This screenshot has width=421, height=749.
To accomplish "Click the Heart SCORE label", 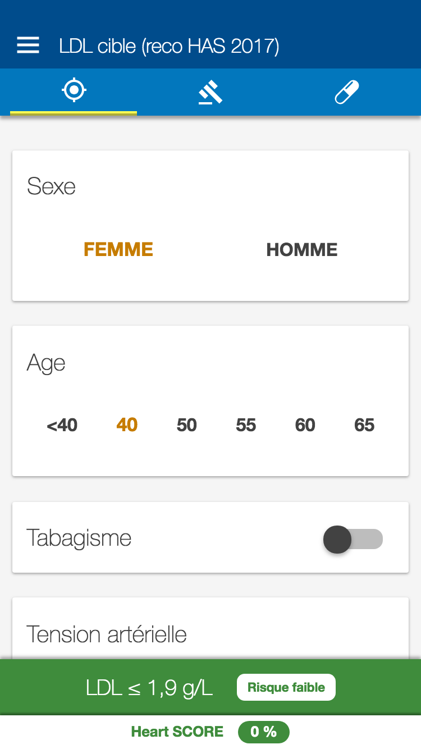I will tap(177, 732).
